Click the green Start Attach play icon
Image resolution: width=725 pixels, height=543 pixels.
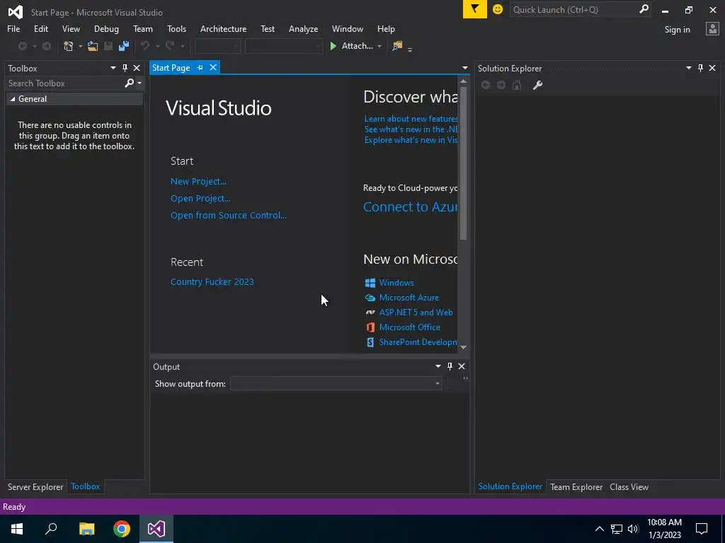tap(333, 46)
